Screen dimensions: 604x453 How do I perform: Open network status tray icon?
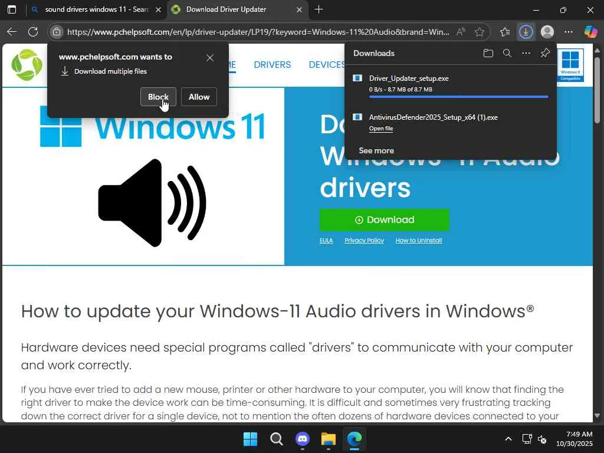[x=527, y=439]
